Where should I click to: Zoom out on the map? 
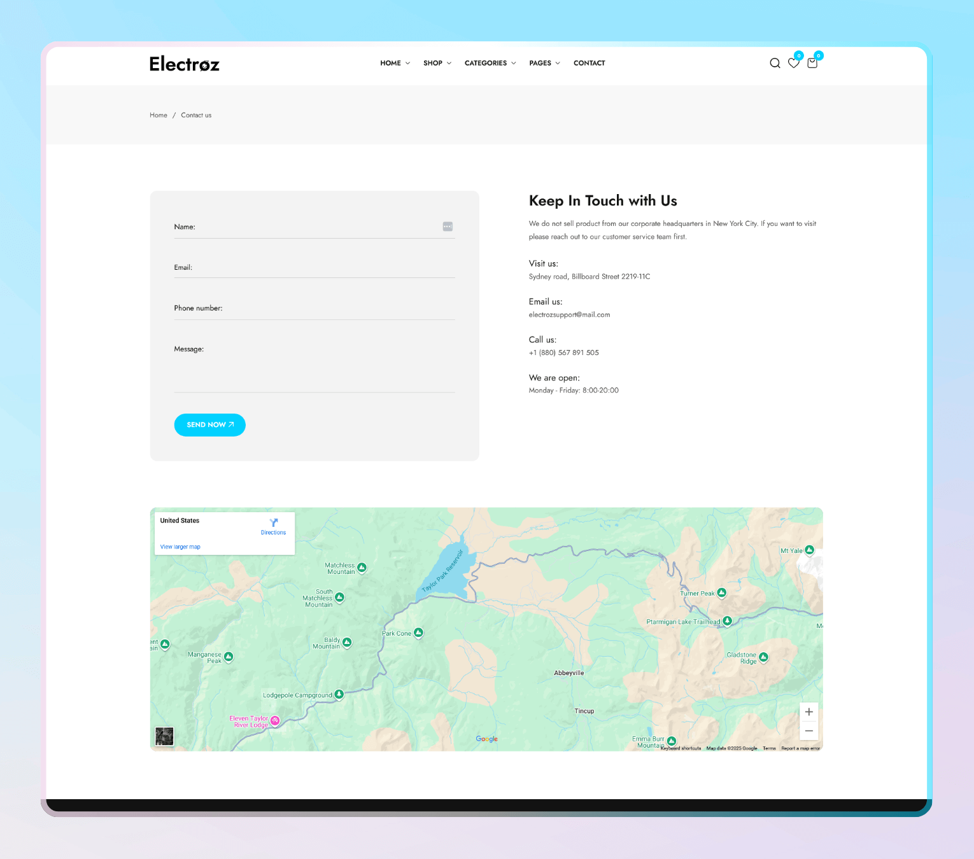point(809,730)
